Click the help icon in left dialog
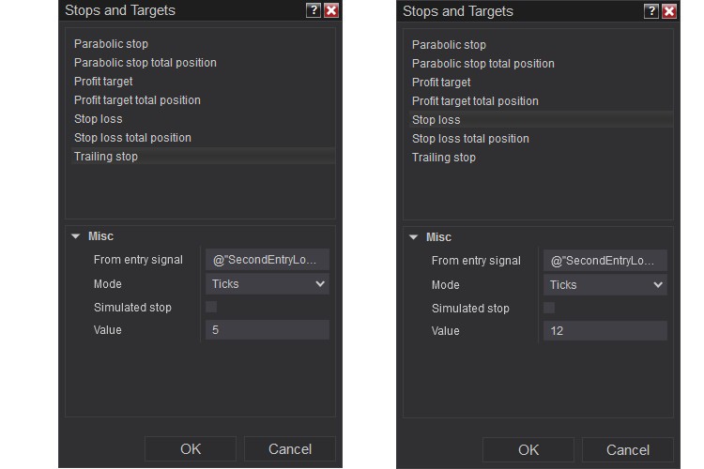The height and width of the screenshot is (469, 704). pyautogui.click(x=314, y=10)
